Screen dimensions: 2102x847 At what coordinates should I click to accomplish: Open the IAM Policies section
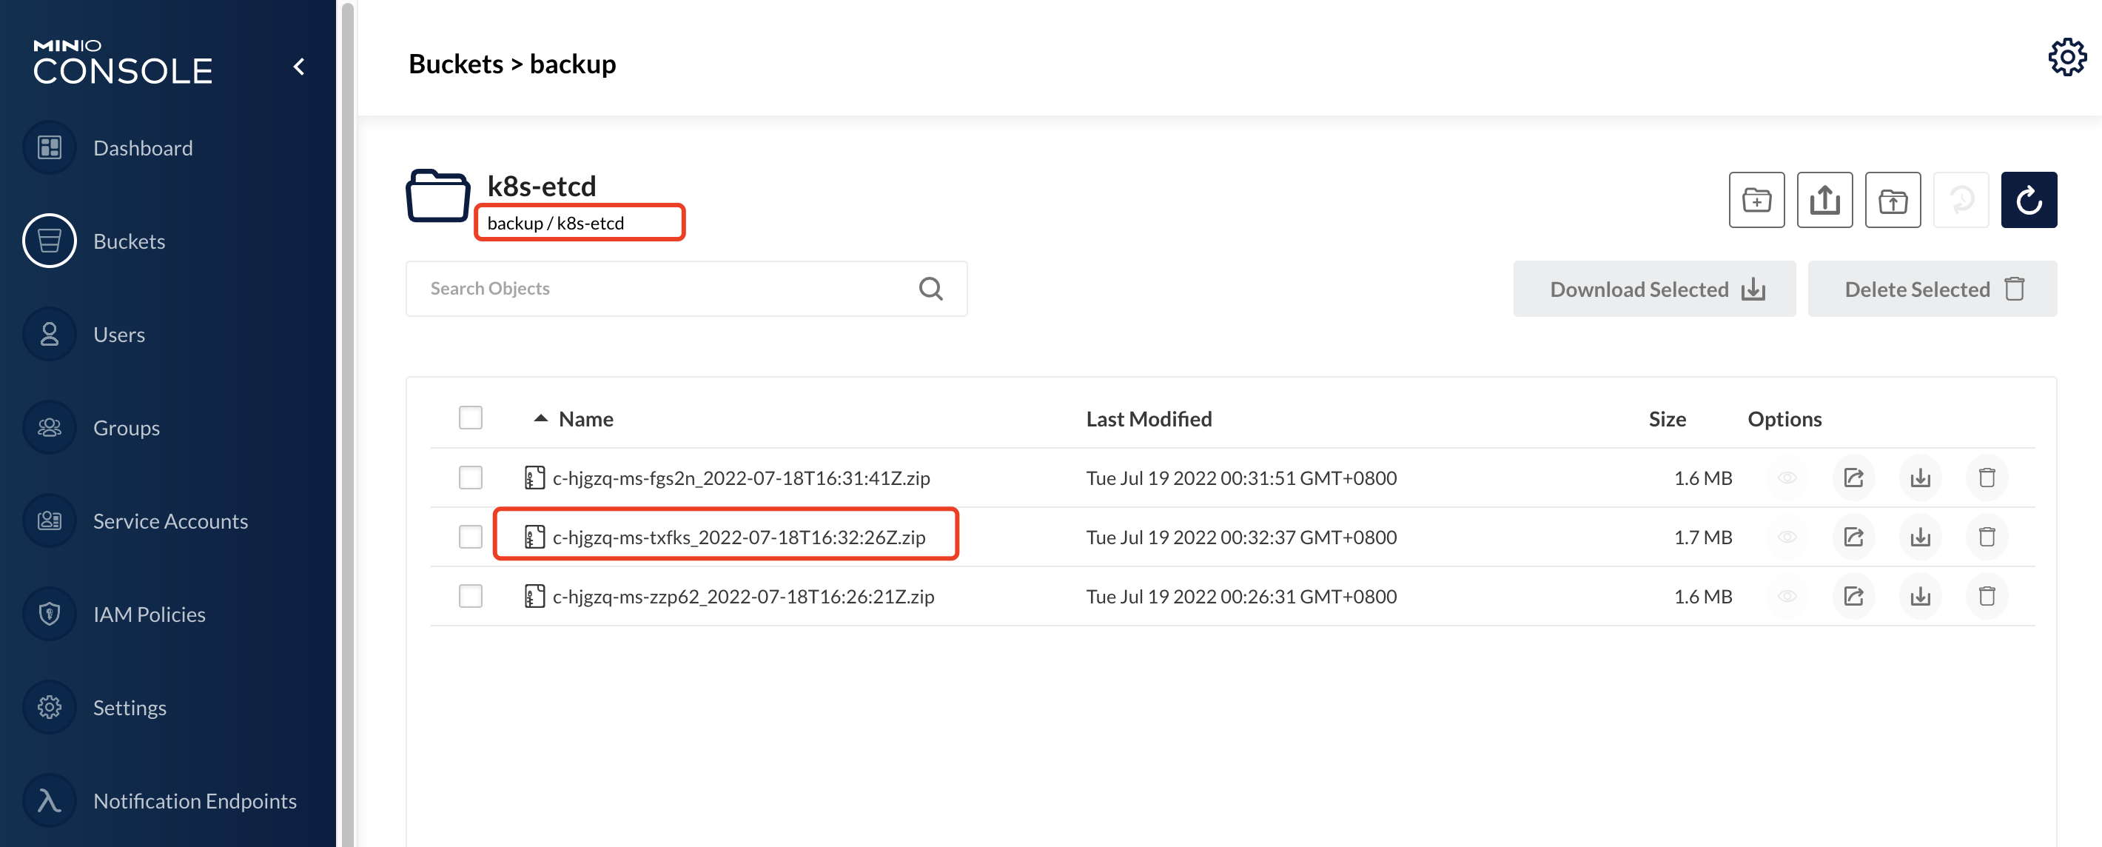point(149,614)
